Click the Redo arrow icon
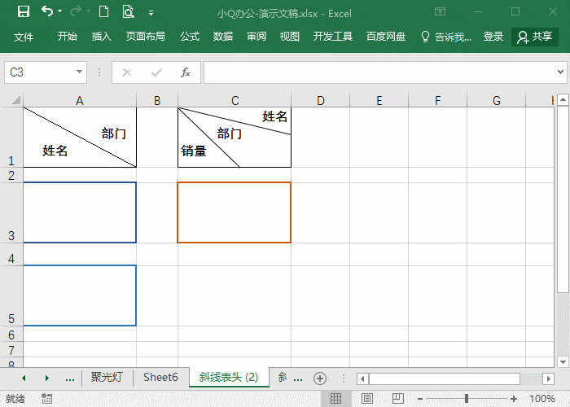570x407 pixels. pyautogui.click(x=76, y=11)
